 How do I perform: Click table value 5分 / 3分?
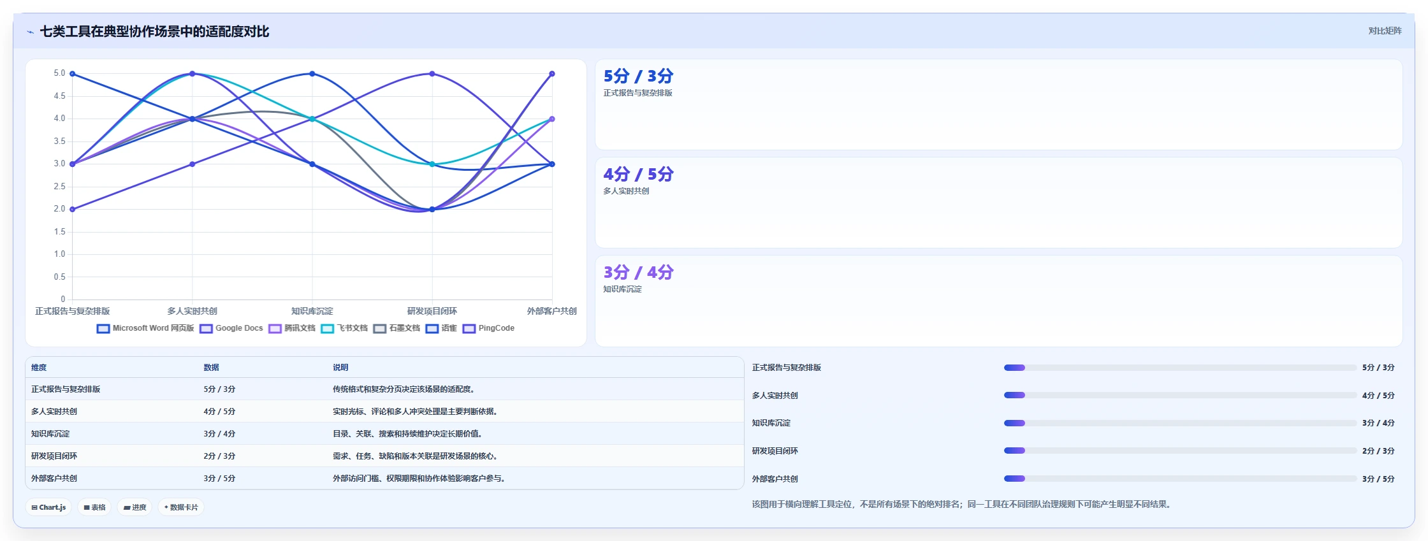click(219, 389)
